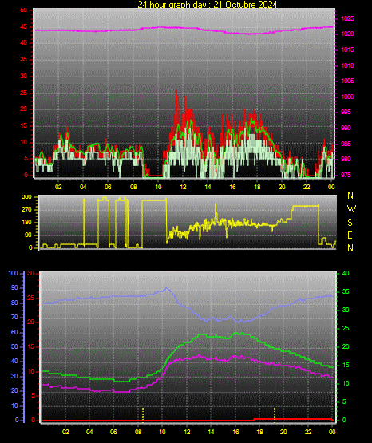Click the green 40 temperature axis label

point(346,273)
